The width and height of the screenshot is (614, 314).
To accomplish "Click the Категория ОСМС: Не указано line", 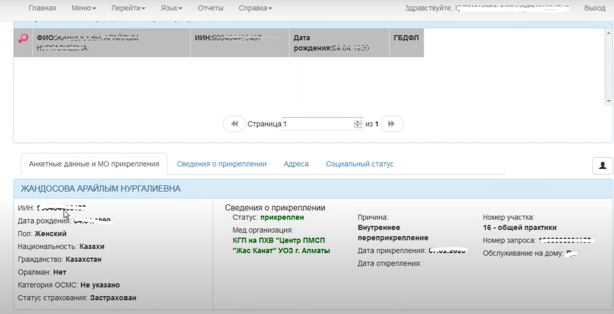I will pos(69,285).
